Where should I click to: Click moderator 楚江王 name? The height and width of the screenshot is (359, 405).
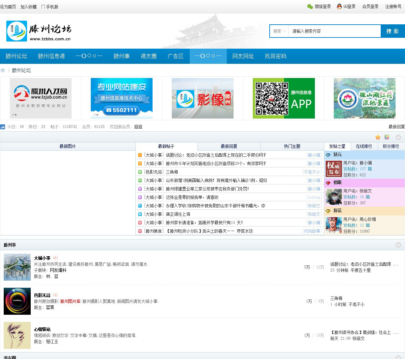point(52,341)
